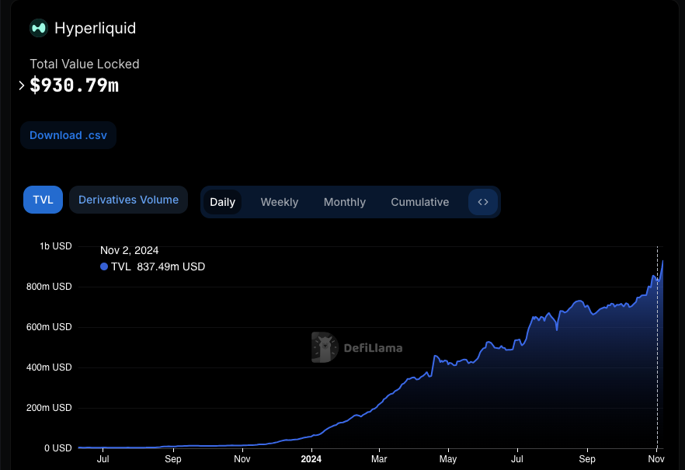685x470 pixels.
Task: Switch to Weekly interval
Action: pos(280,202)
